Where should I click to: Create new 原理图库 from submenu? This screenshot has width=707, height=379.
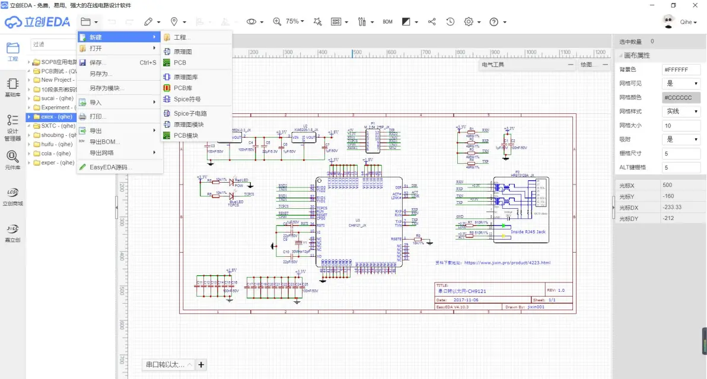click(196, 77)
